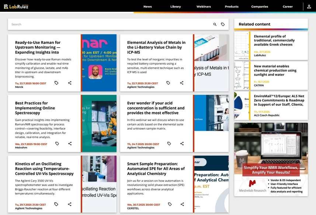
Task: Click tag icon on Smart Sample Preparation card
Action: 170,204
